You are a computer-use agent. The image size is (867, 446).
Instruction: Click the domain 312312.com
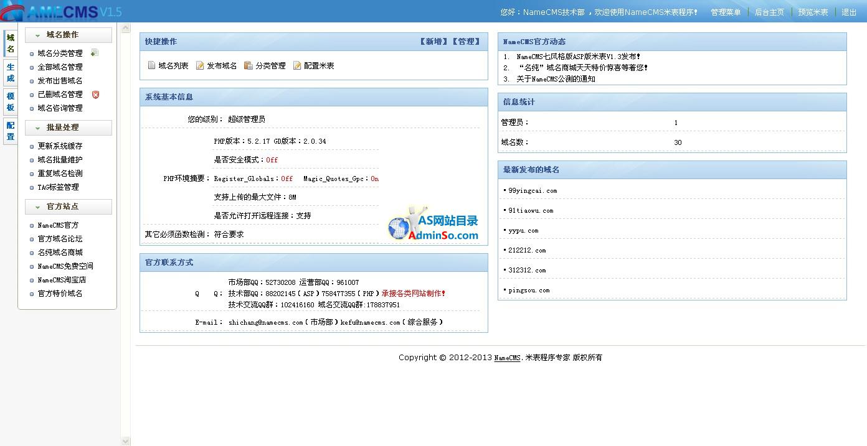coord(527,271)
